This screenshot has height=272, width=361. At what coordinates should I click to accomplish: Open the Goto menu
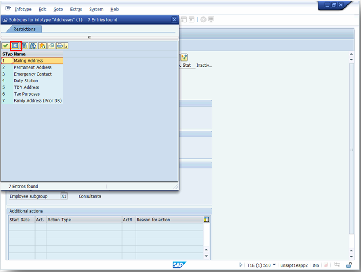(x=58, y=9)
